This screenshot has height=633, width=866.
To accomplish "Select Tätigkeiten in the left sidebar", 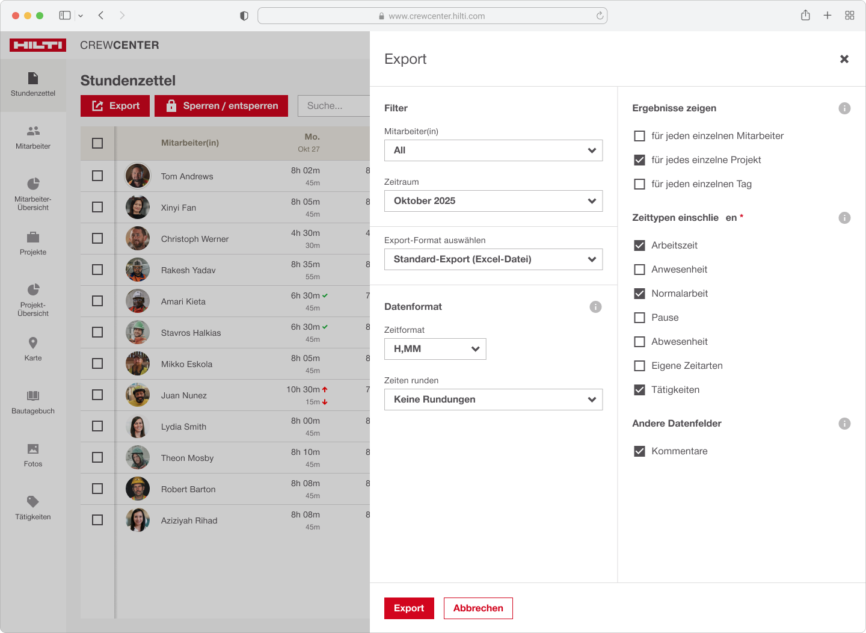I will tap(33, 508).
